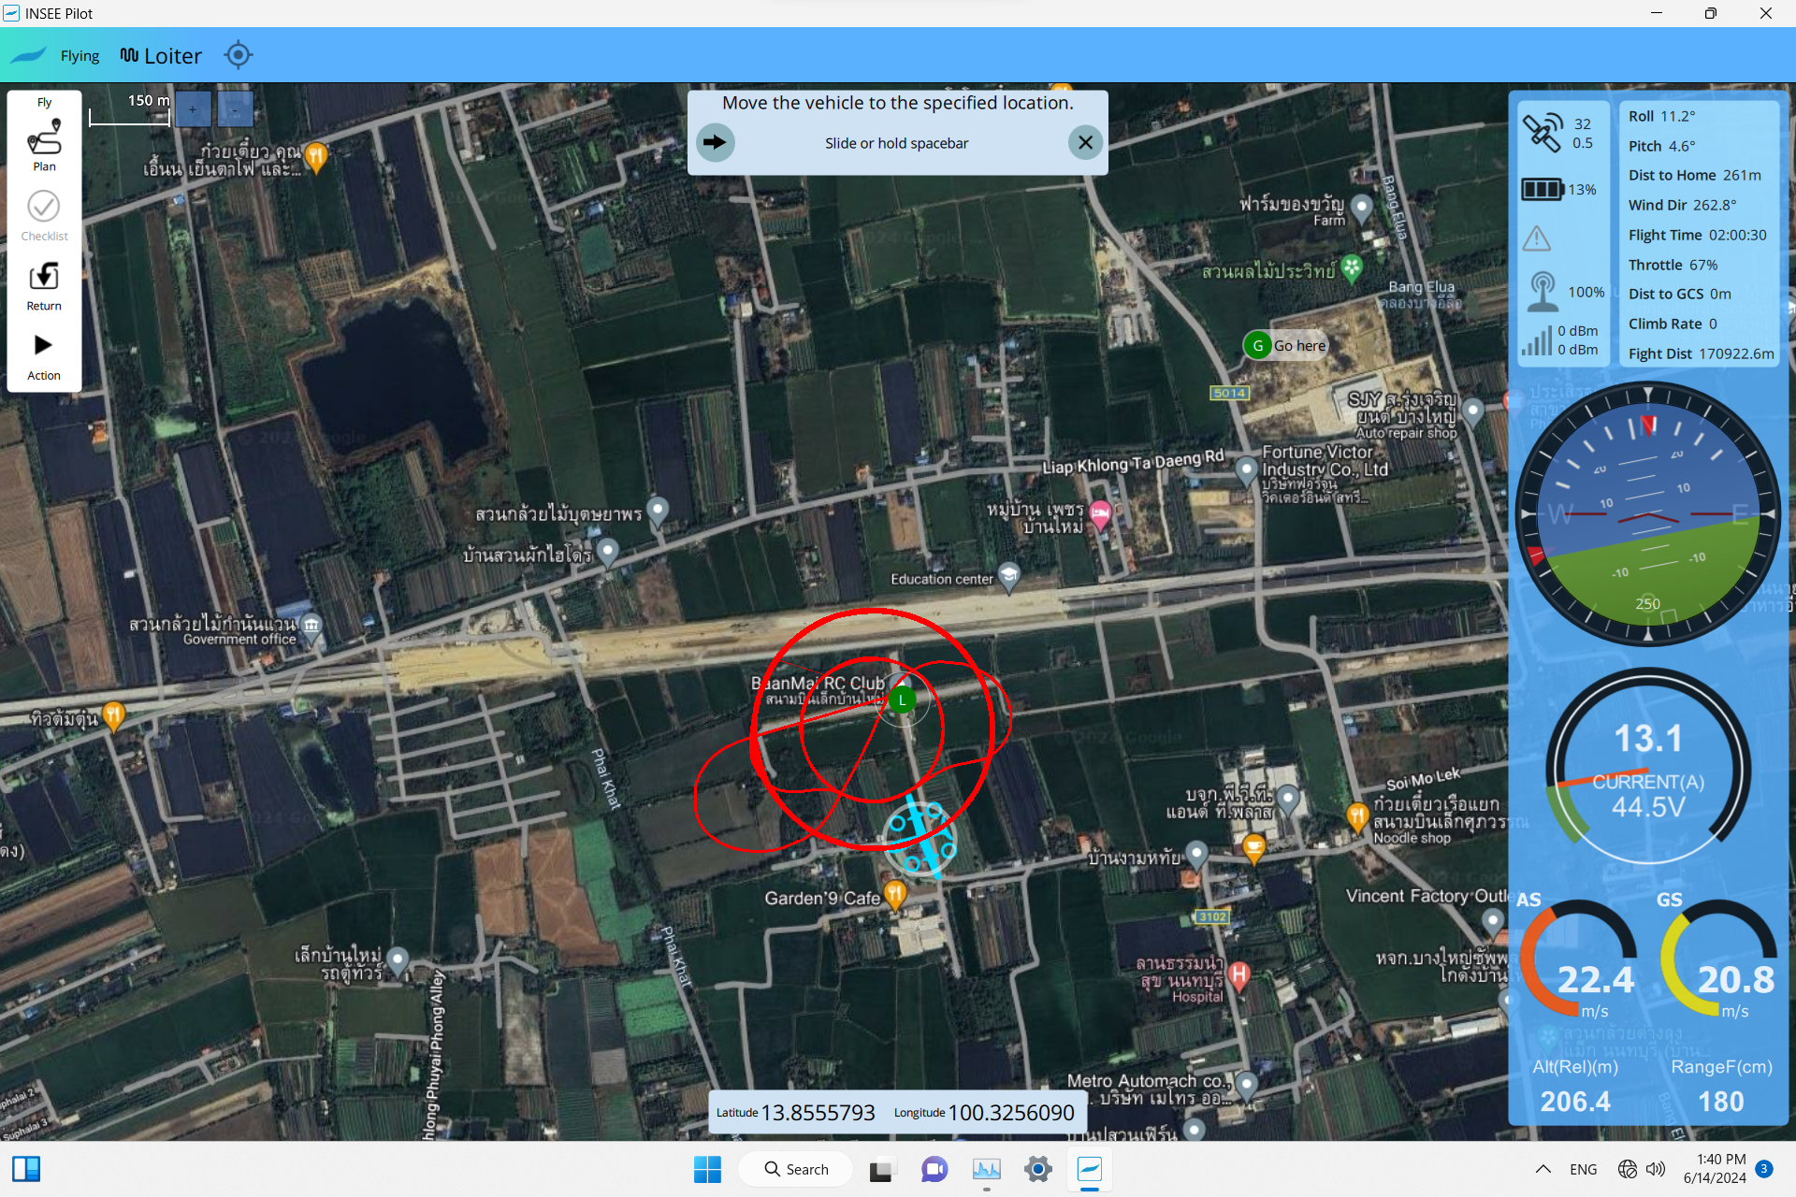Open the battery status indicator
This screenshot has width=1796, height=1197.
[1543, 190]
